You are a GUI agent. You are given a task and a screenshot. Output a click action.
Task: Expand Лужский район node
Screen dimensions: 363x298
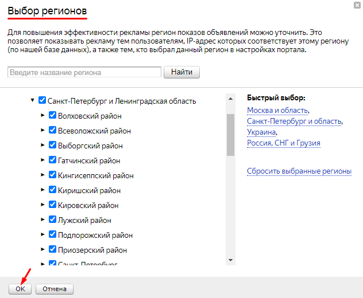pos(43,220)
